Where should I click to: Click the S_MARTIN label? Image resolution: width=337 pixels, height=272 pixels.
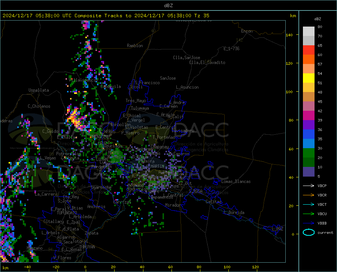pos(155,166)
